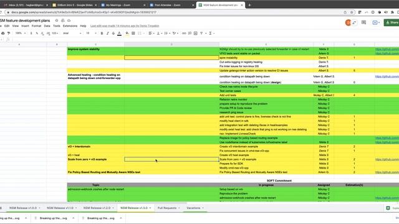The width and height of the screenshot is (399, 224).
Task: Toggle Italic formatting
Action: 108,33
